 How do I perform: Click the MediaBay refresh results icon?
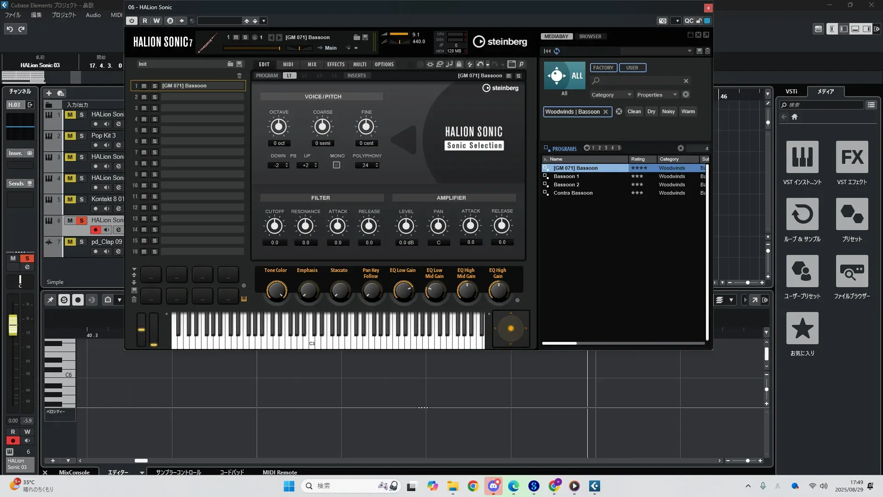pyautogui.click(x=557, y=51)
